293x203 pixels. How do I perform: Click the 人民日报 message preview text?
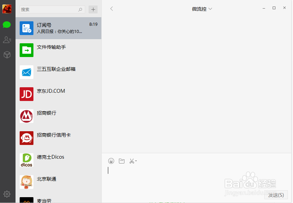(x=59, y=32)
